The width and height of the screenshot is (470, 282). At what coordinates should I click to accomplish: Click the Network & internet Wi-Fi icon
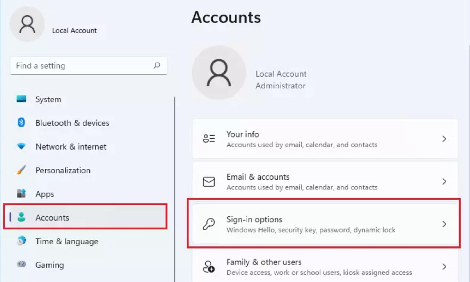coord(21,147)
